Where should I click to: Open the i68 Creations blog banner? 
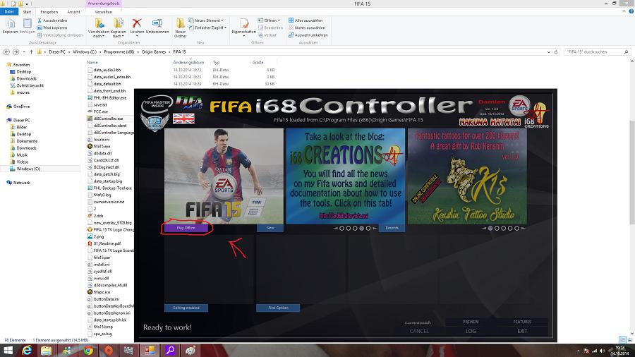[x=346, y=176]
